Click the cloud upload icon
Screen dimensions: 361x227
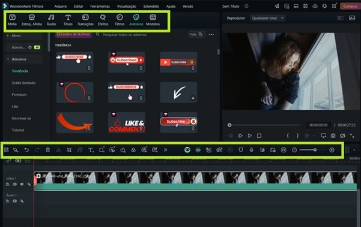tap(315, 6)
